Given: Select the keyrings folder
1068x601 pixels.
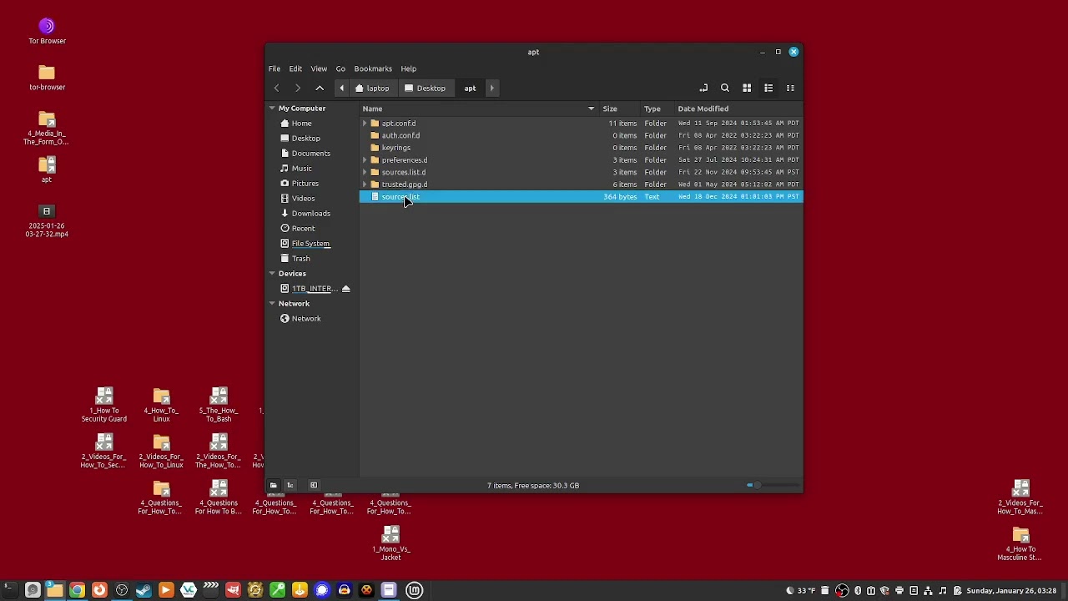Looking at the screenshot, I should pos(581,148).
